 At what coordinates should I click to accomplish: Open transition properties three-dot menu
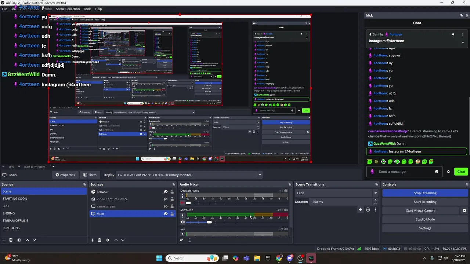tap(375, 210)
